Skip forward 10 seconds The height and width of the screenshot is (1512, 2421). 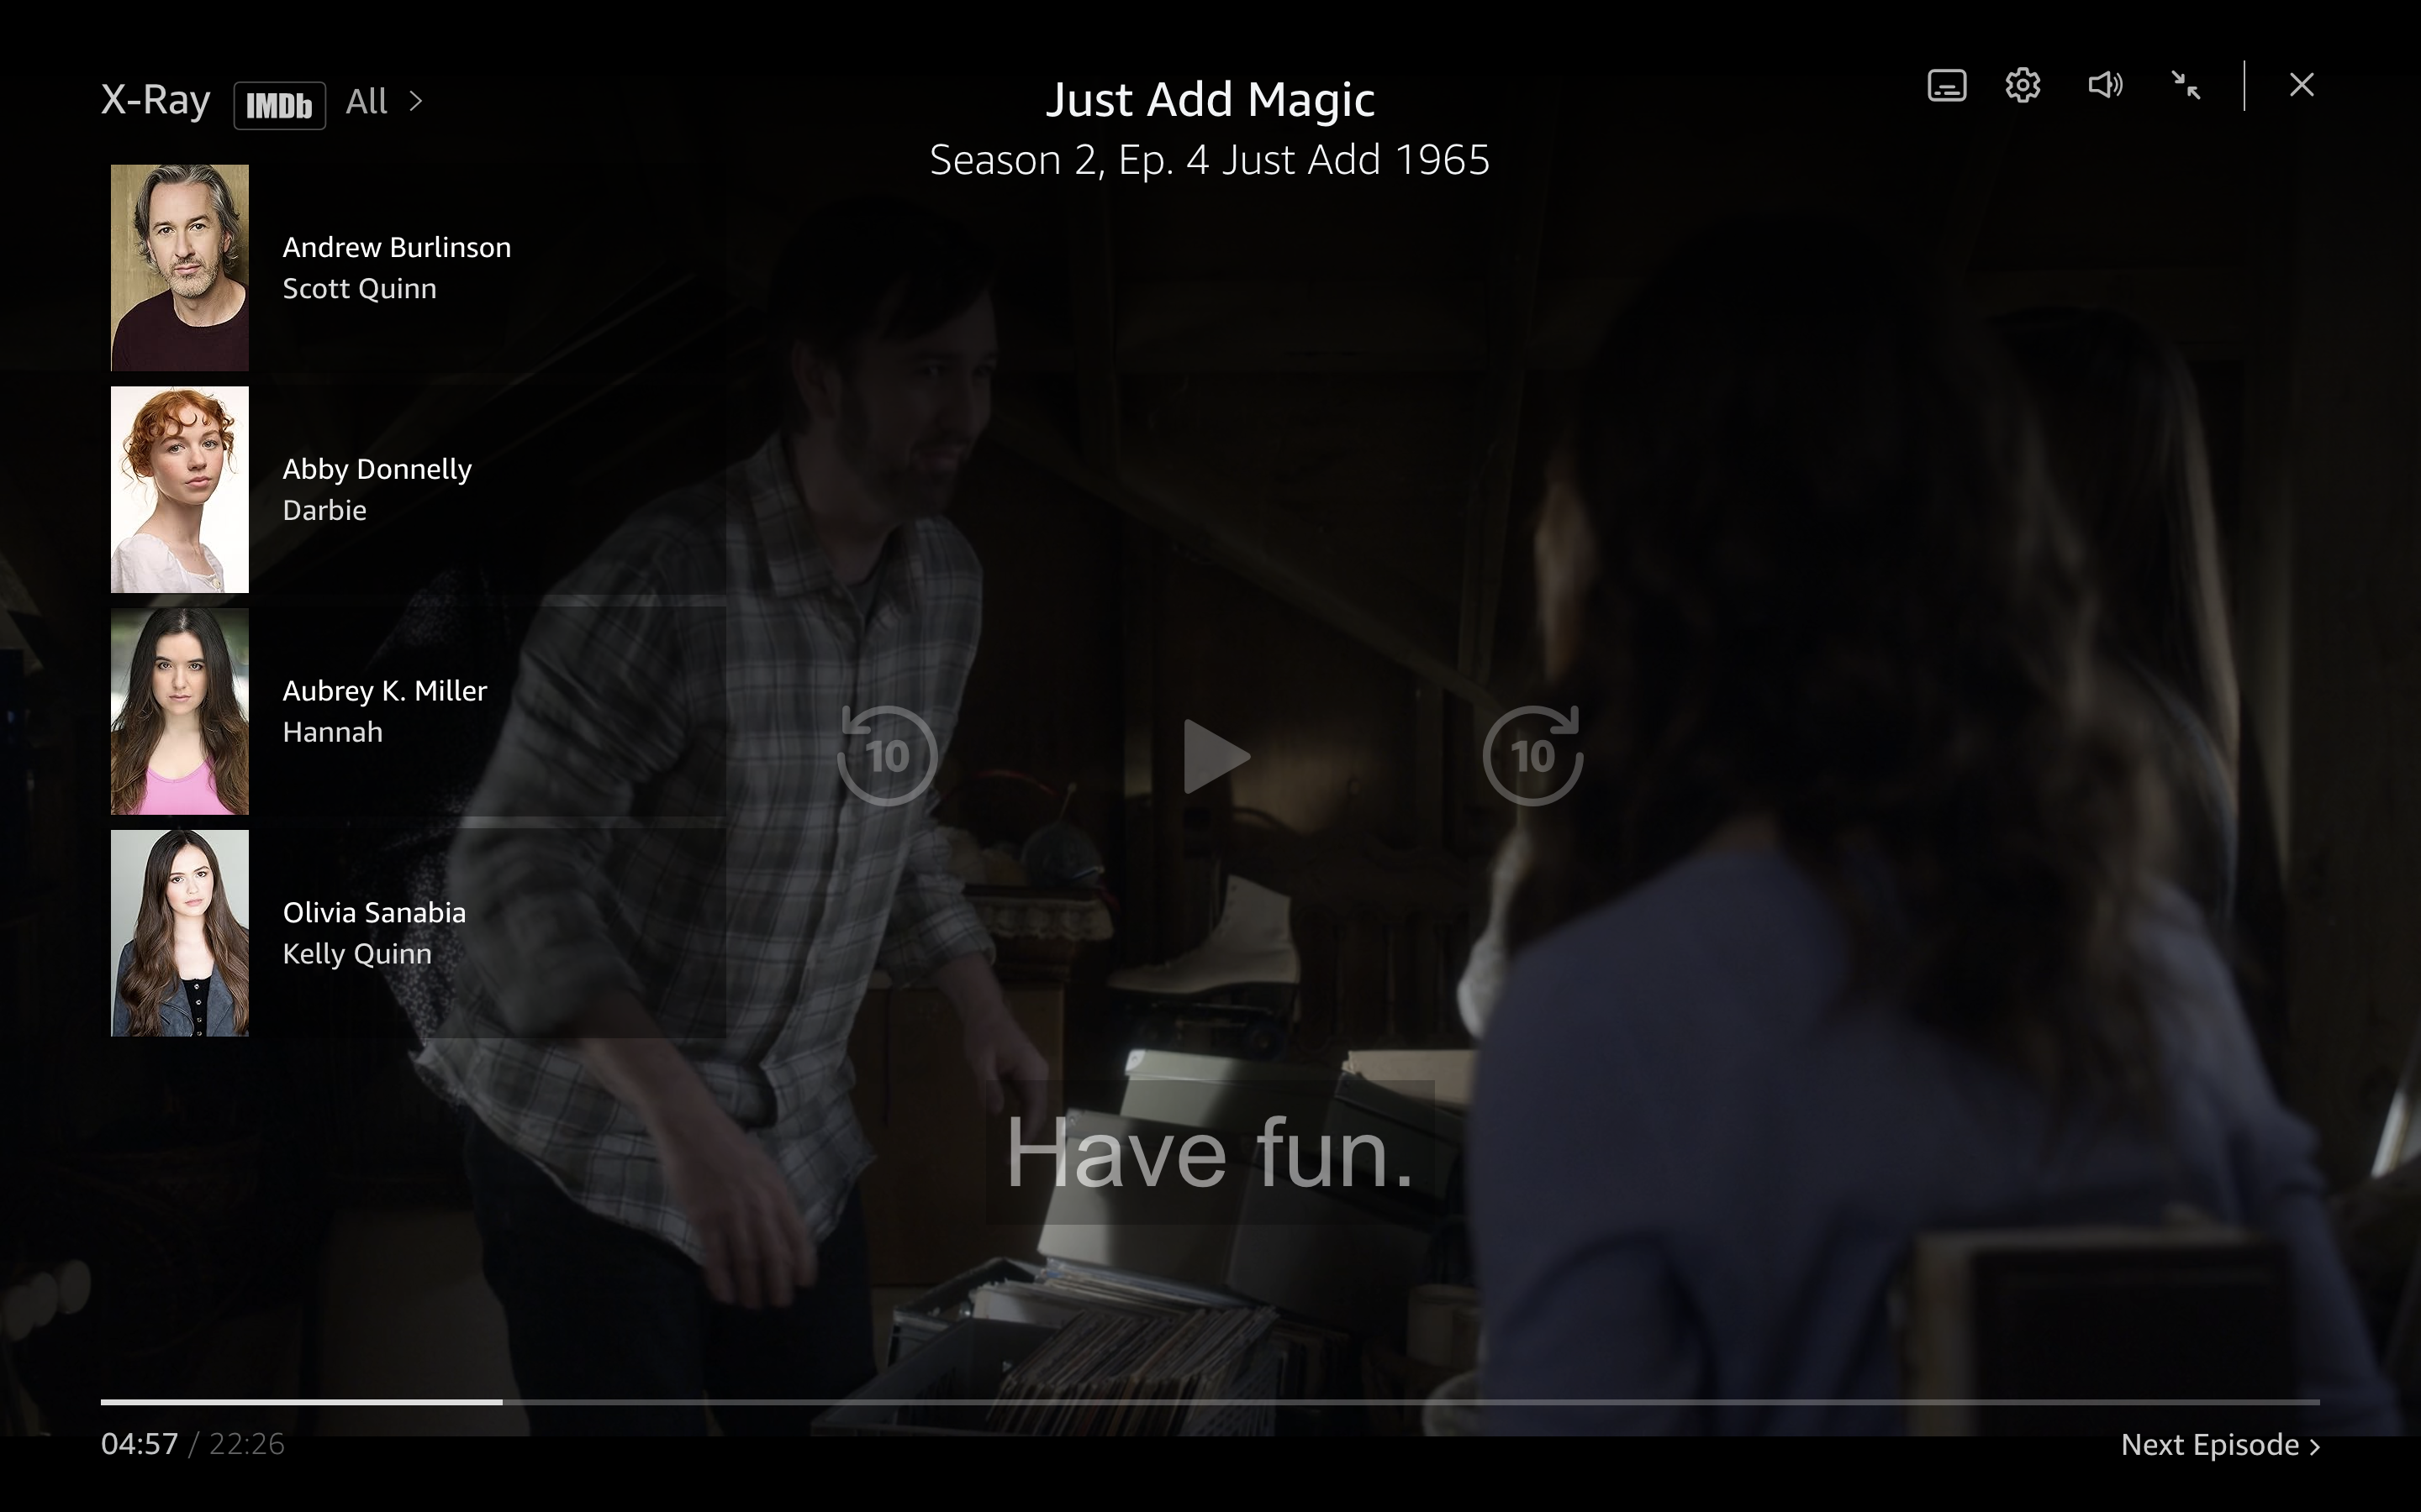pos(1532,755)
